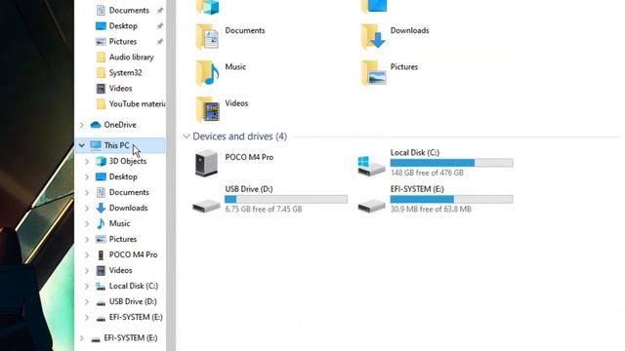Collapse the This PC tree node
Image resolution: width=625 pixels, height=351 pixels.
[82, 145]
